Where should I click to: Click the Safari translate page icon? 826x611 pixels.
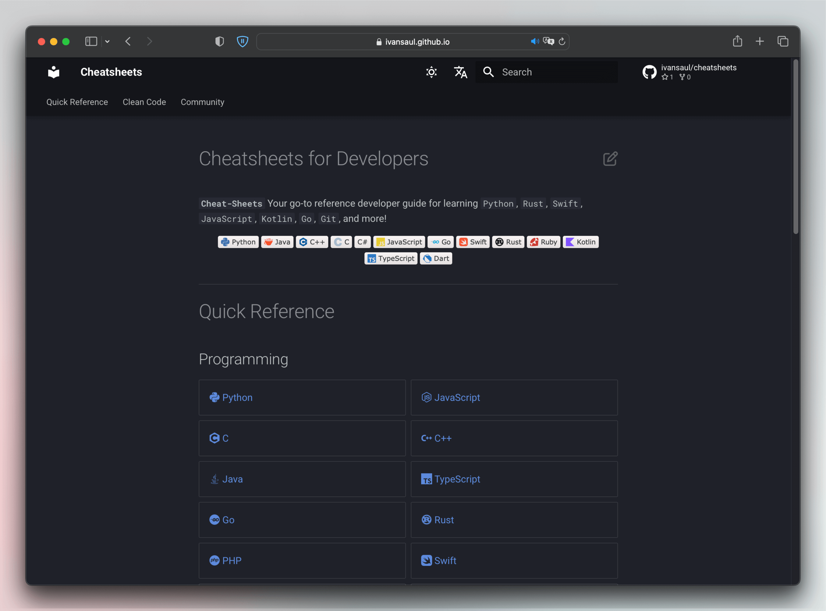tap(548, 41)
